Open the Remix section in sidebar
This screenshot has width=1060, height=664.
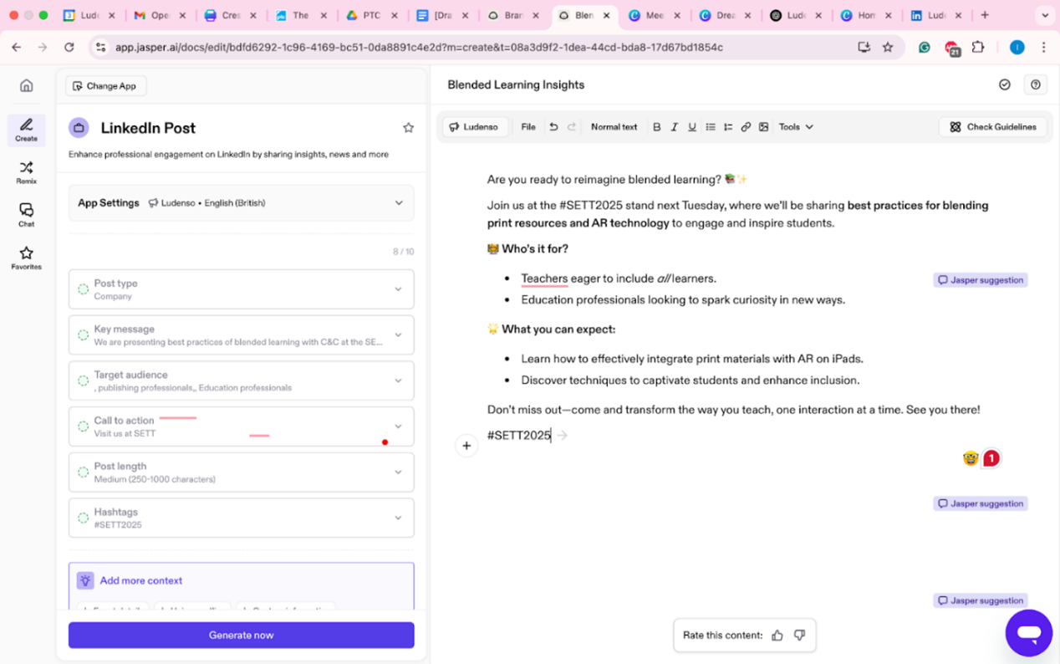[26, 172]
